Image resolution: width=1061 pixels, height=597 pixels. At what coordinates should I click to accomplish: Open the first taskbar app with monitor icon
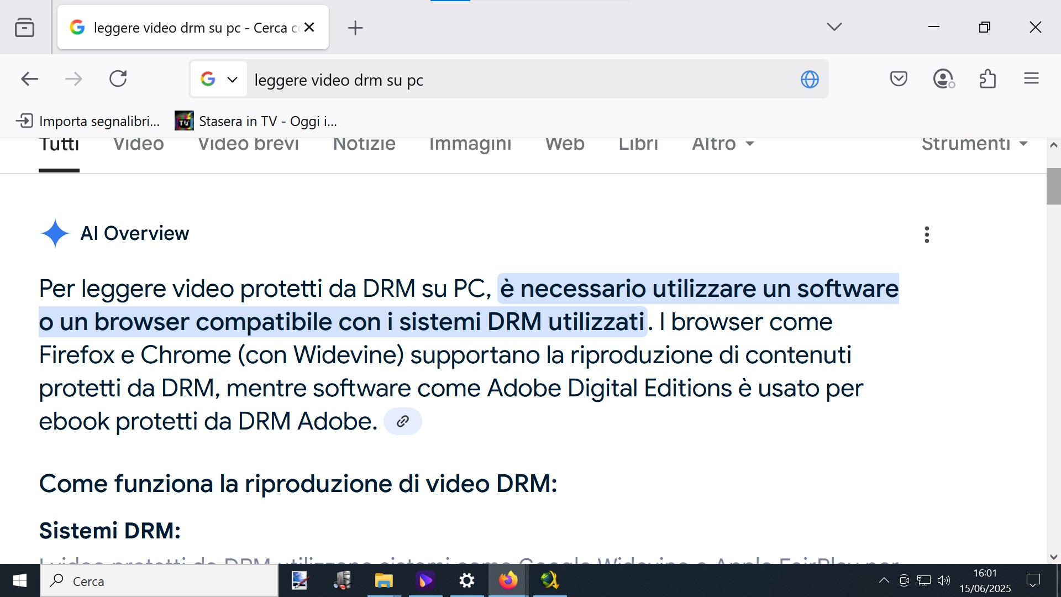point(300,580)
